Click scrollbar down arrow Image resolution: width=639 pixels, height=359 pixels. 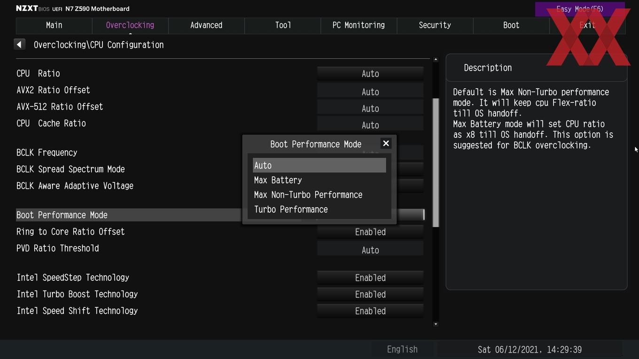pyautogui.click(x=436, y=324)
